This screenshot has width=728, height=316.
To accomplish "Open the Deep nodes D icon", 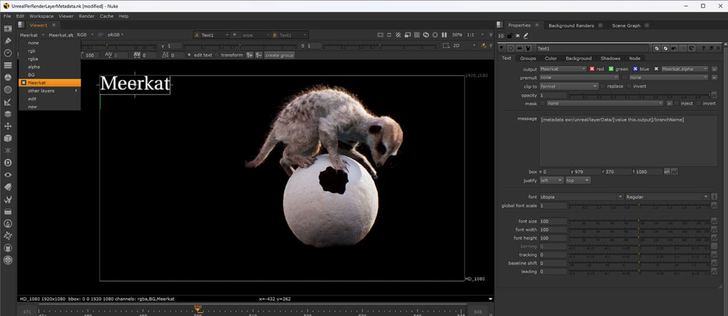I will tap(8, 163).
